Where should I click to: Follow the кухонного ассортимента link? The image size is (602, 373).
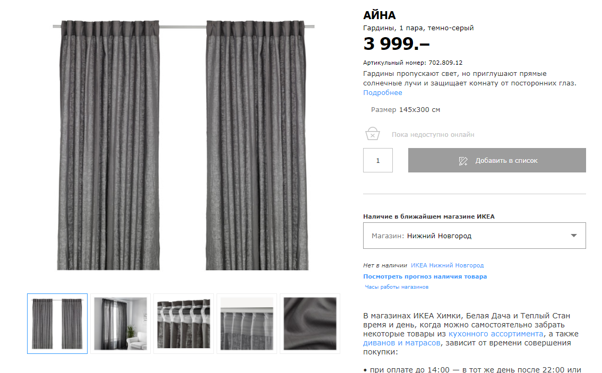tap(496, 334)
